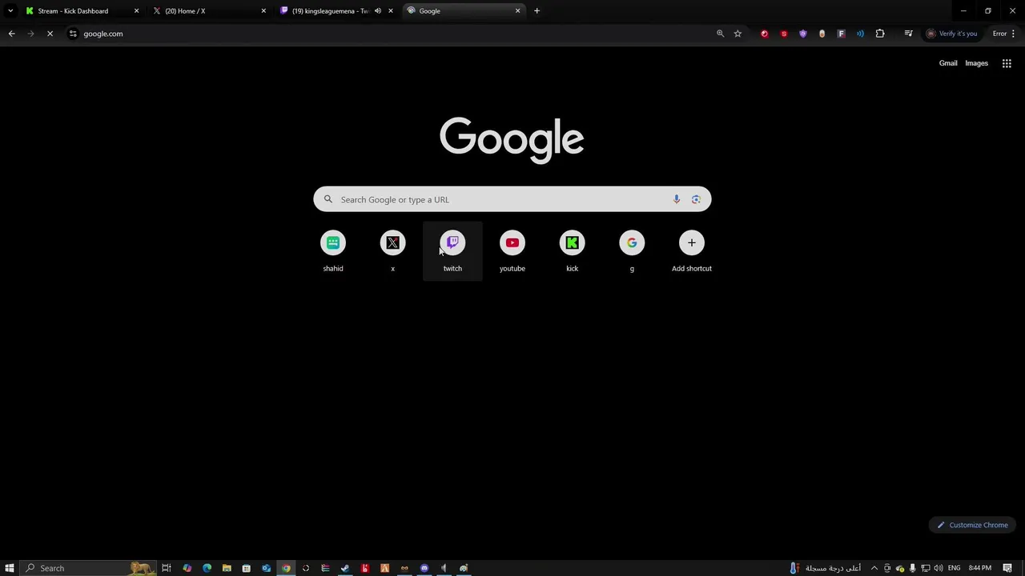Open Discord from the taskbar
The height and width of the screenshot is (576, 1025).
(x=424, y=568)
